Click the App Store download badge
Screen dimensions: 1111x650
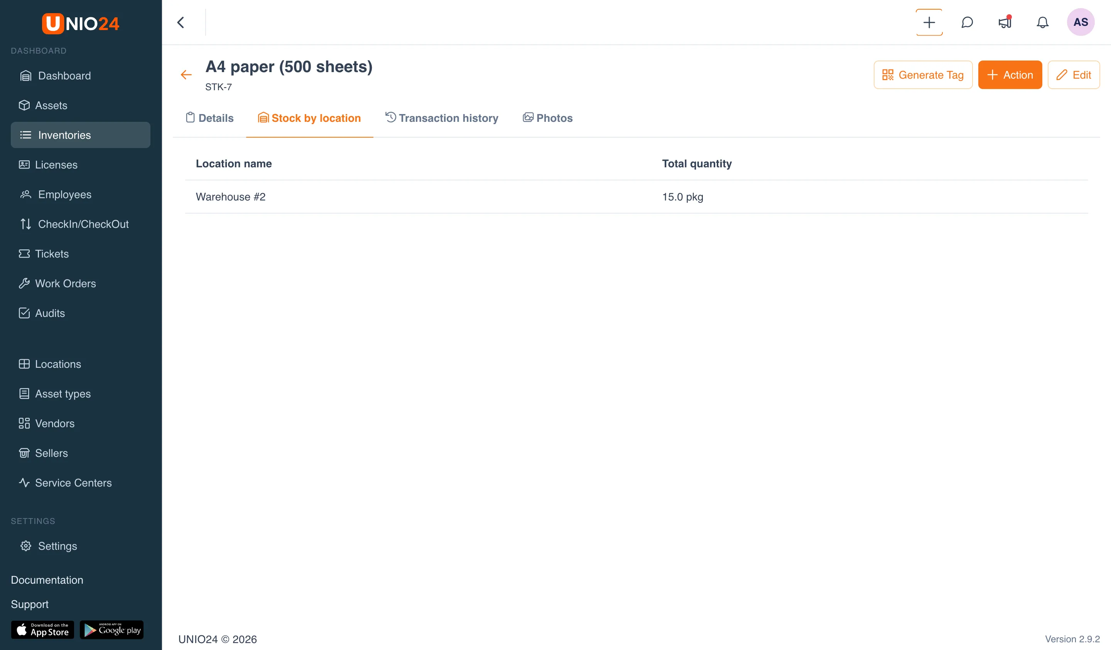pyautogui.click(x=42, y=630)
